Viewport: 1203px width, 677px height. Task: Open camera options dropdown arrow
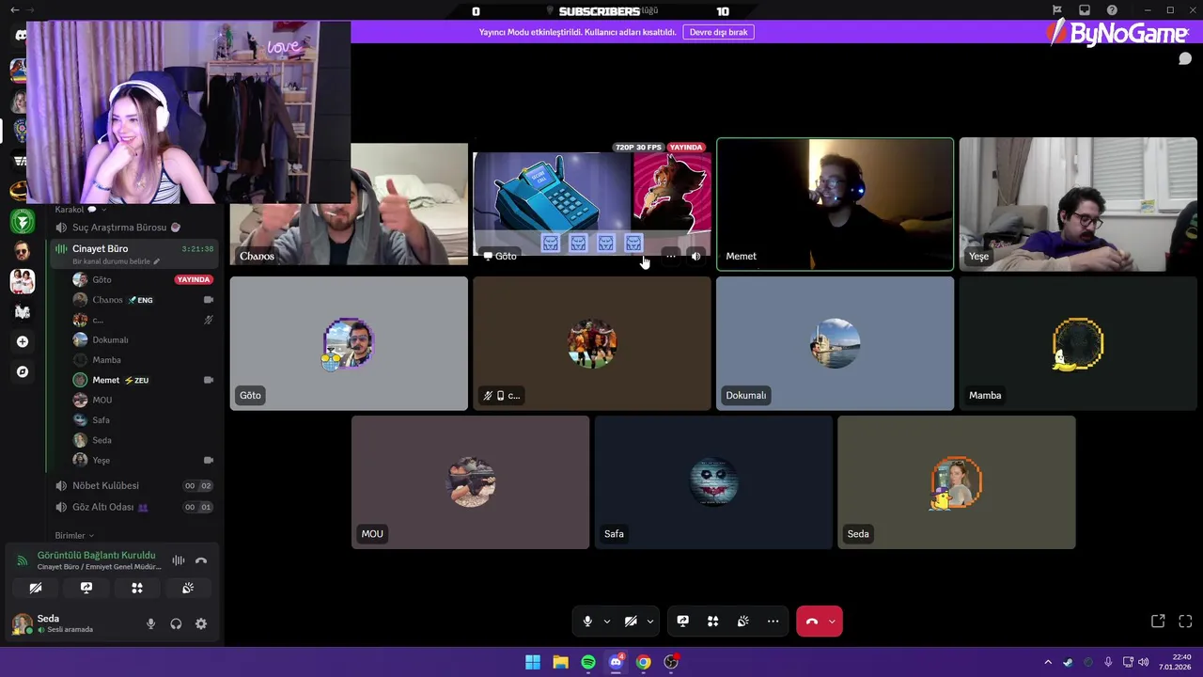(x=650, y=622)
